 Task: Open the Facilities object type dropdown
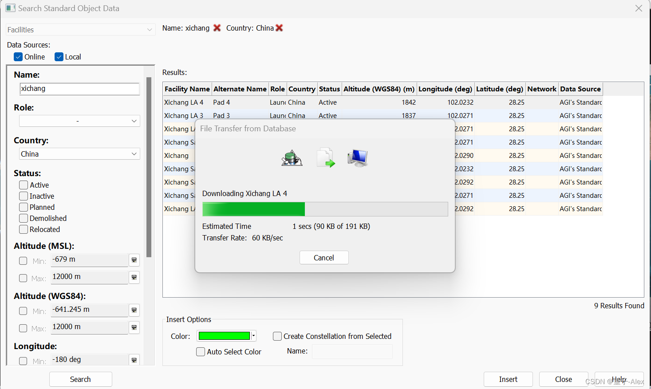coord(80,30)
